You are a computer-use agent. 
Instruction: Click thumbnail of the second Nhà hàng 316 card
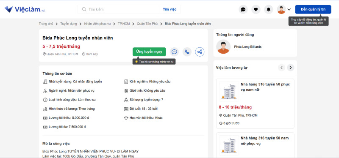pyautogui.click(x=229, y=145)
